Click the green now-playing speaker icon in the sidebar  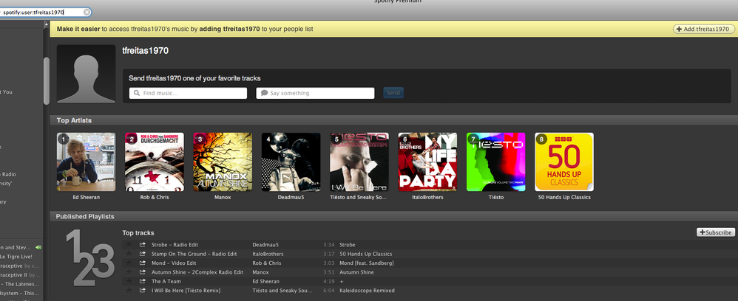(38, 247)
